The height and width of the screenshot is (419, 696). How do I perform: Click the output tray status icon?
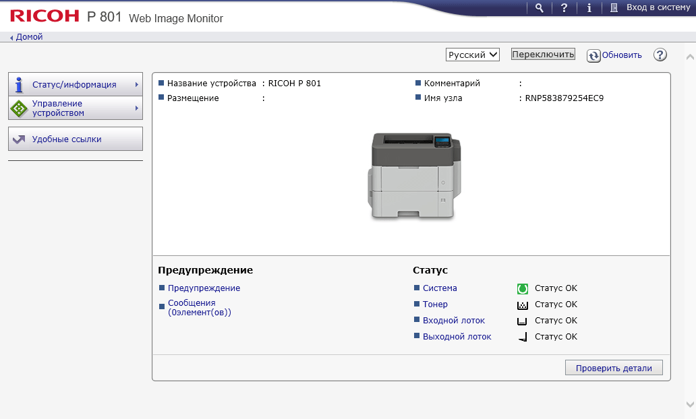point(522,337)
